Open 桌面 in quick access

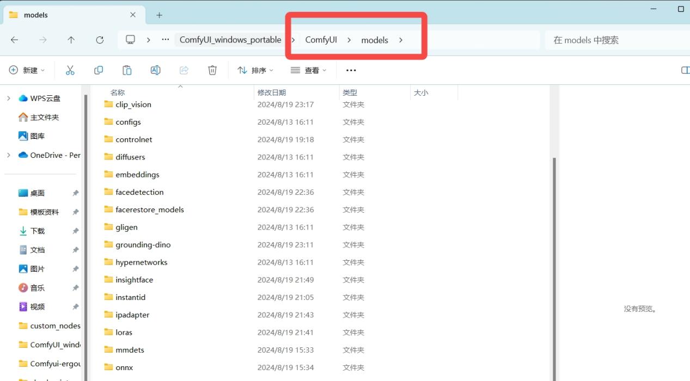pyautogui.click(x=38, y=193)
